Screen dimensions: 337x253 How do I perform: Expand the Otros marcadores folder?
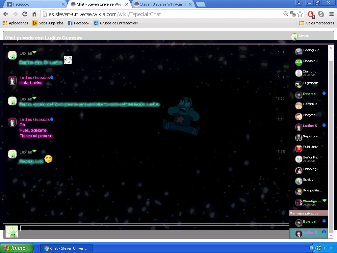coord(316,23)
